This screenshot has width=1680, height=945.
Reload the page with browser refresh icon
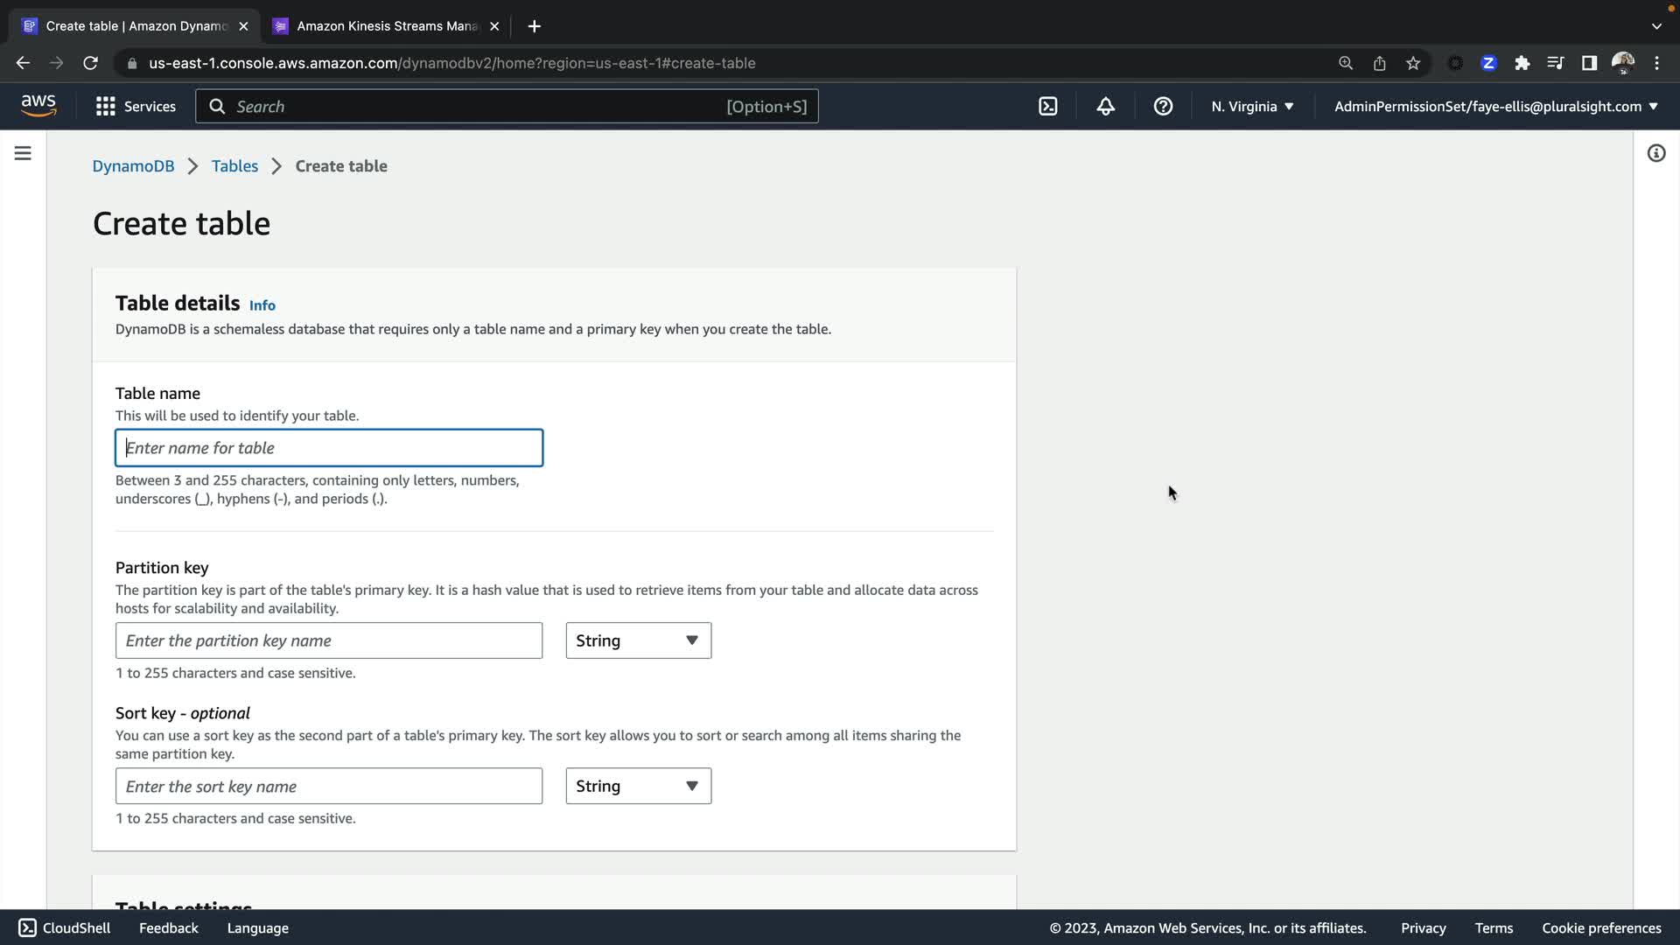(90, 63)
